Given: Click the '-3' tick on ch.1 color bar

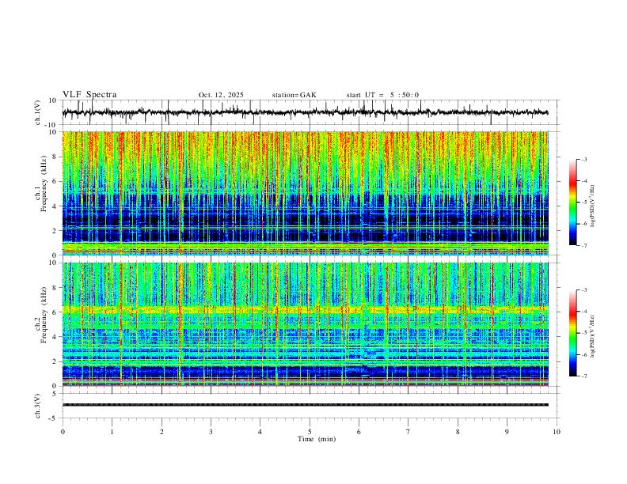Looking at the screenshot, I should click(x=584, y=159).
